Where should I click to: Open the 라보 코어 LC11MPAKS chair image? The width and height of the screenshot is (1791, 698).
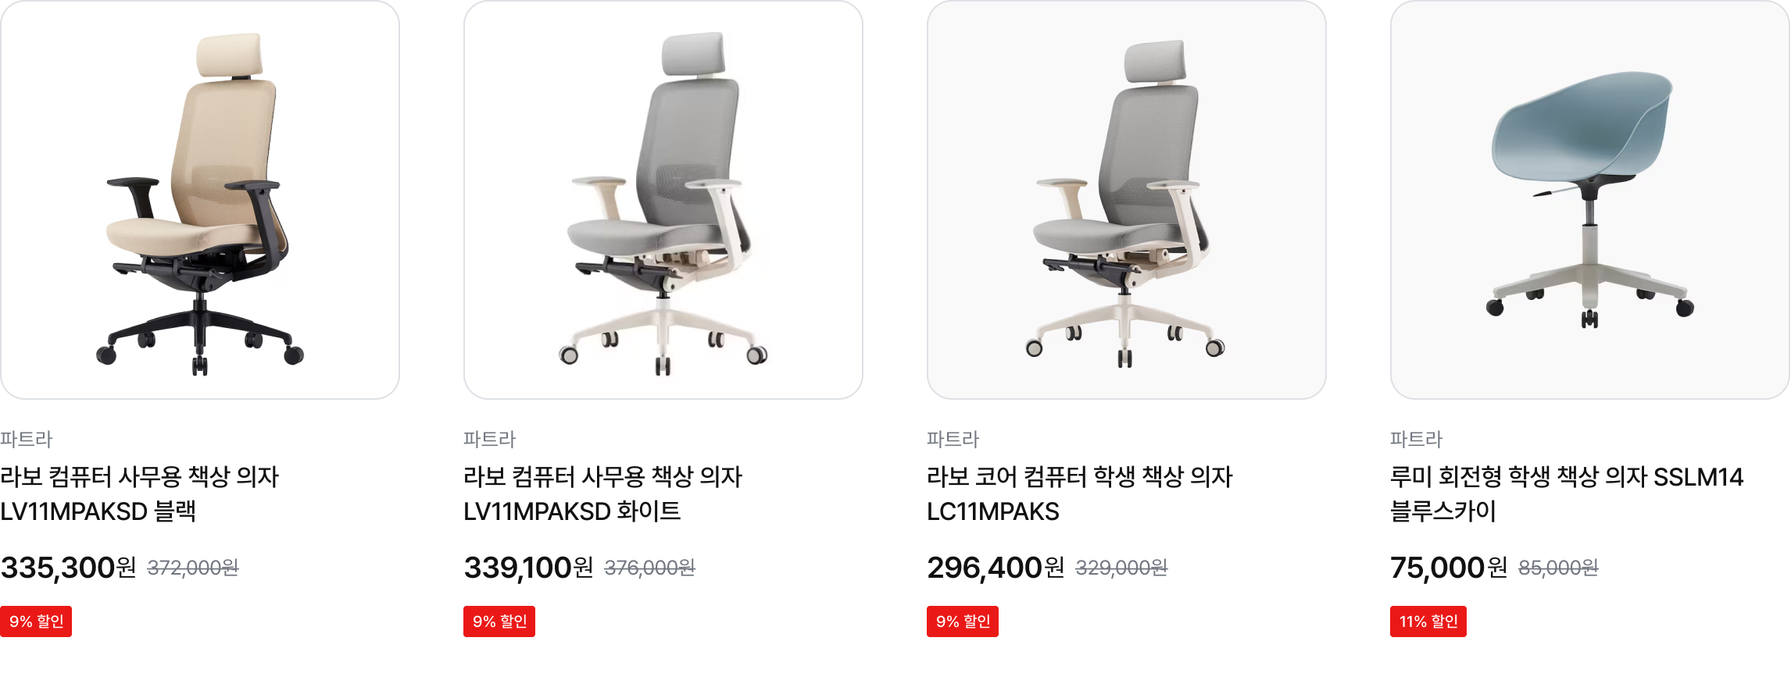pyautogui.click(x=1127, y=200)
